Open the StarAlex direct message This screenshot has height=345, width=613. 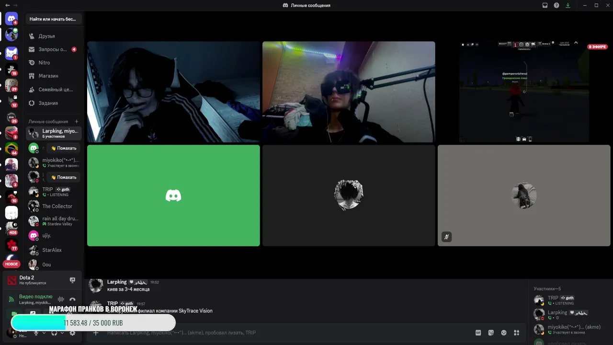coord(54,250)
